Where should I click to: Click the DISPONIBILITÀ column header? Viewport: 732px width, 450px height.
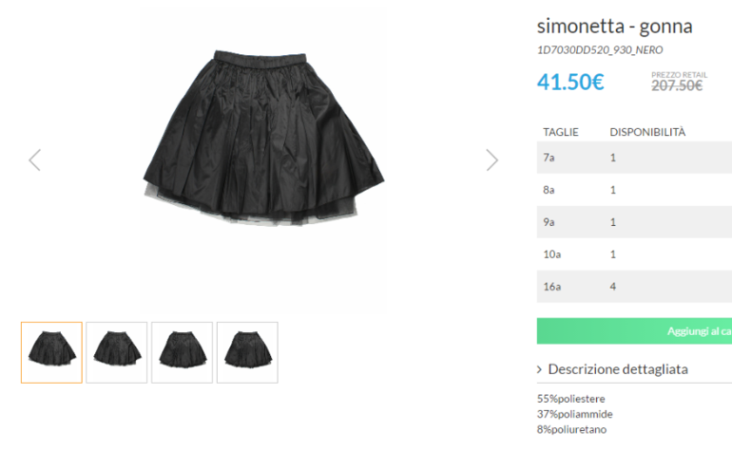click(647, 132)
